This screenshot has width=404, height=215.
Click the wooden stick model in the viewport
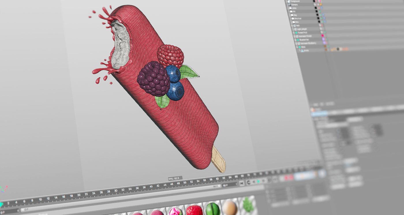[x=219, y=160]
